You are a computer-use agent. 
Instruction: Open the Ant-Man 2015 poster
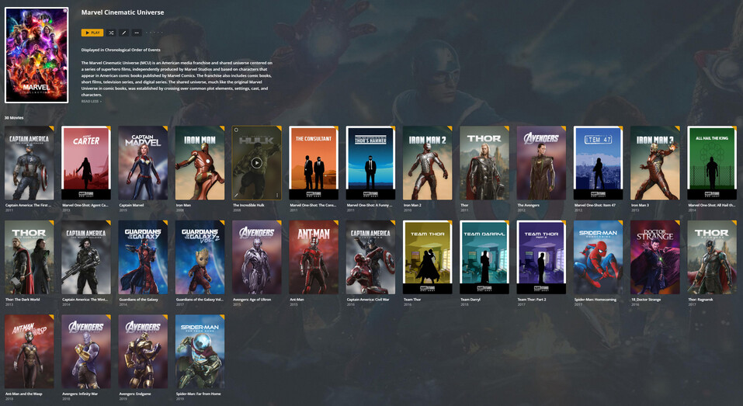click(x=314, y=257)
